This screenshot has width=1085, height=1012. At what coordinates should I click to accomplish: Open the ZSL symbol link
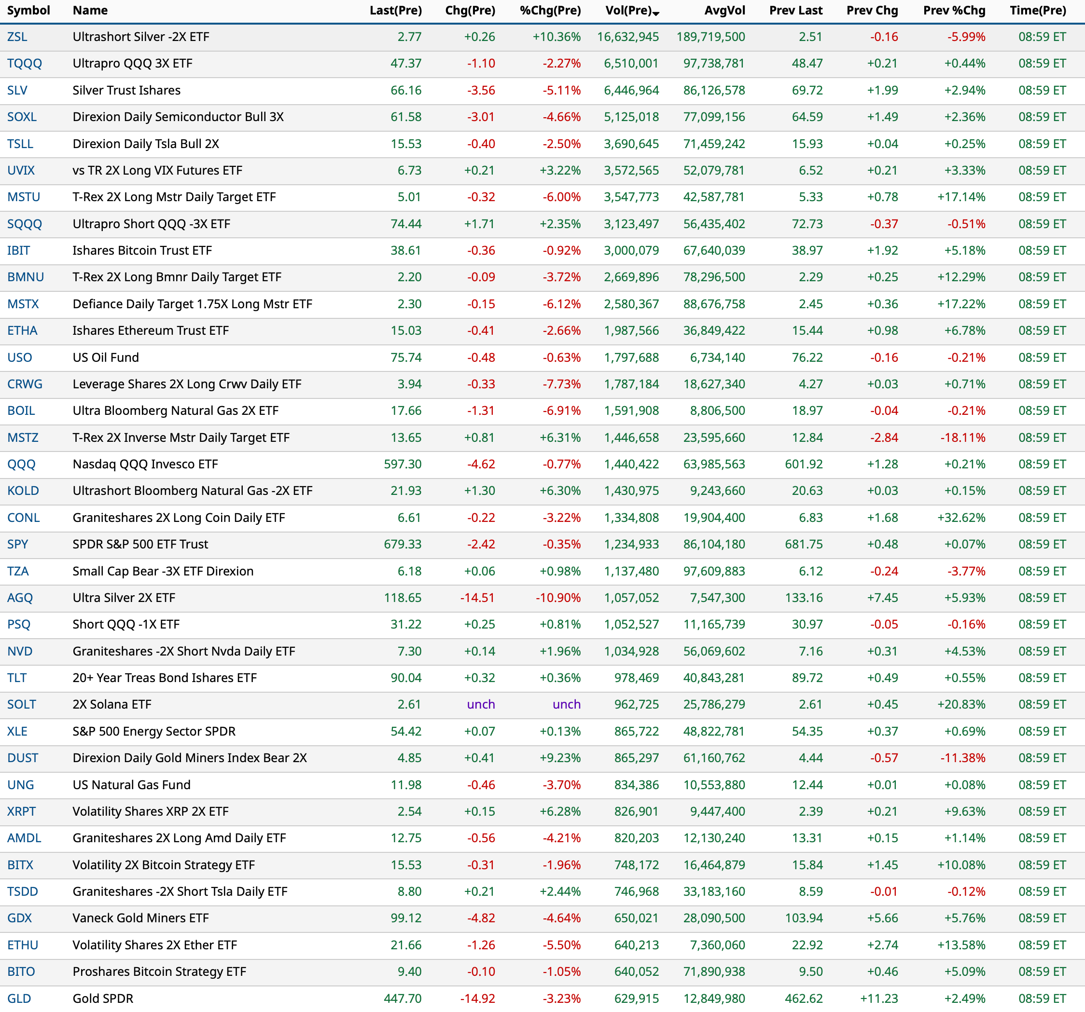point(17,37)
